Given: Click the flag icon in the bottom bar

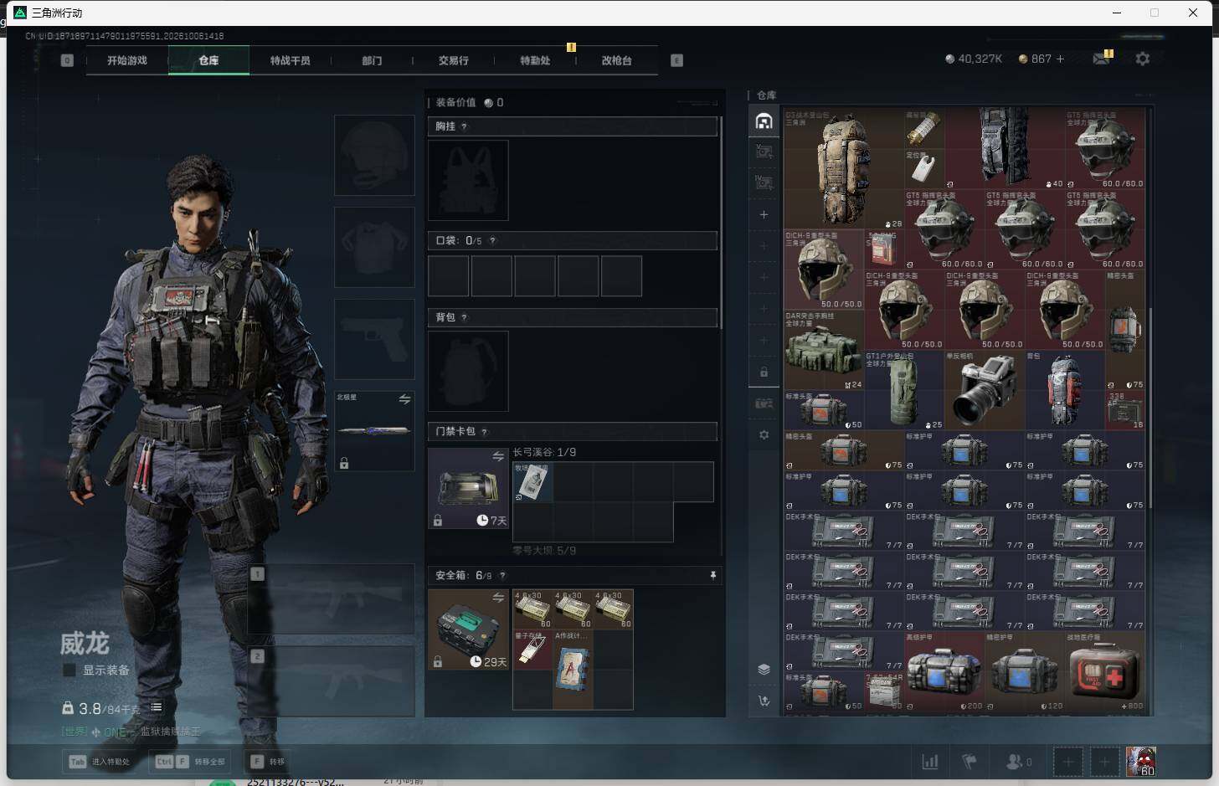Looking at the screenshot, I should [x=970, y=761].
